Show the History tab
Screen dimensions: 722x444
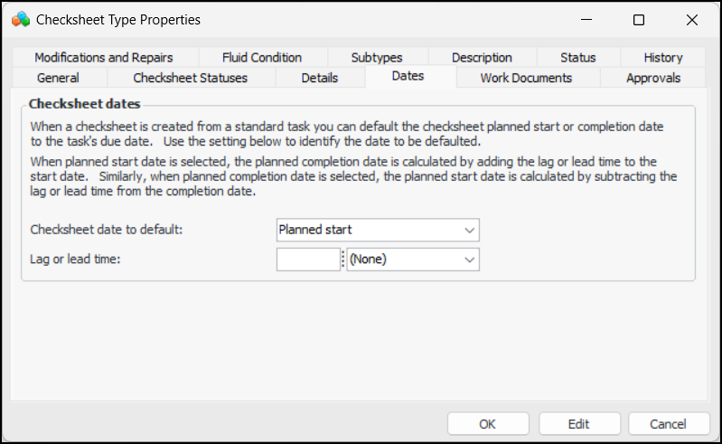click(663, 57)
